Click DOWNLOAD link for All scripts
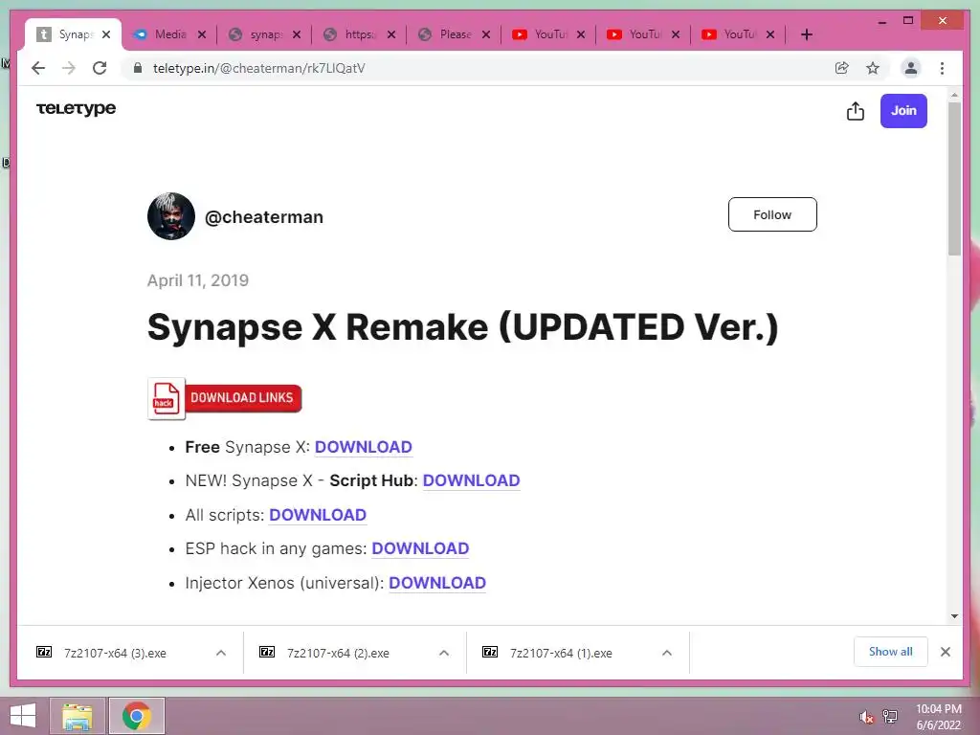 (x=318, y=515)
